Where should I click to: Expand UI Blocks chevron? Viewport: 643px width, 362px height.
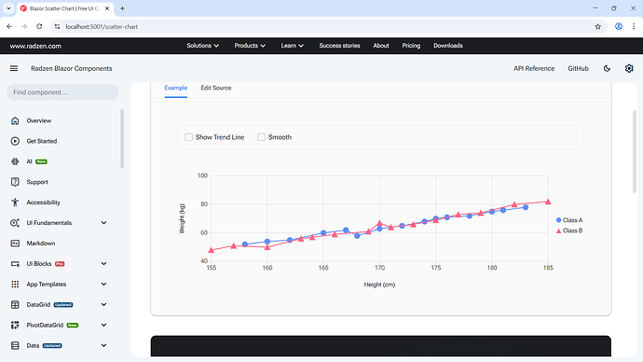tap(103, 264)
